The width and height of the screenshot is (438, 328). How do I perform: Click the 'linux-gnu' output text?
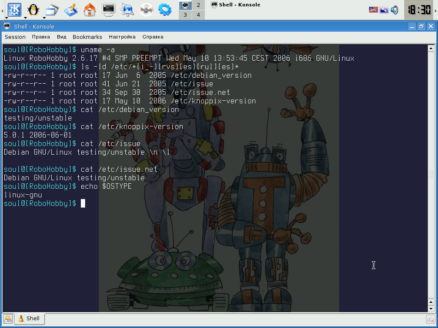click(23, 195)
